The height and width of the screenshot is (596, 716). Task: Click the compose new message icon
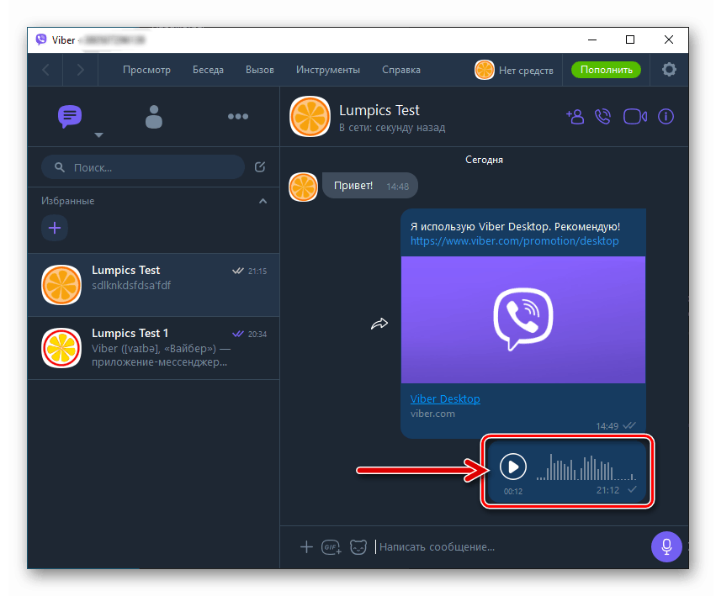(260, 167)
